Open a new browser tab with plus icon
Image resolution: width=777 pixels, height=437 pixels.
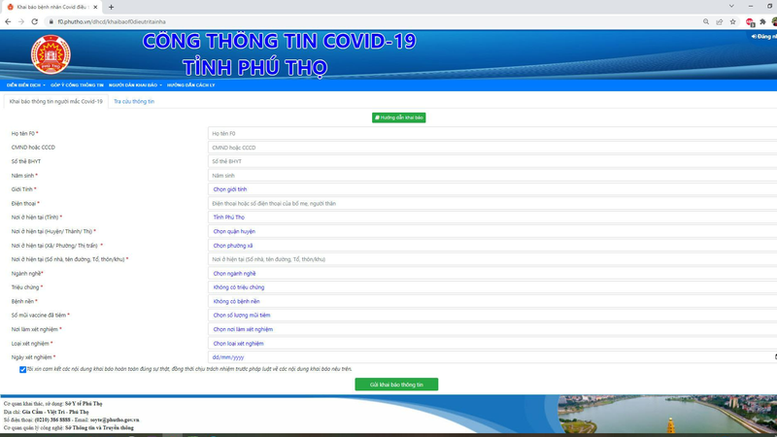[111, 7]
